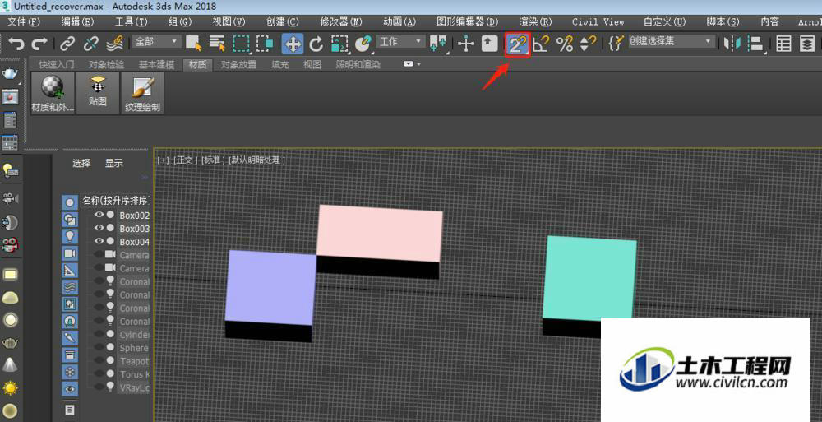Open the 工具(T) menu
The height and width of the screenshot is (422, 822).
click(x=131, y=21)
